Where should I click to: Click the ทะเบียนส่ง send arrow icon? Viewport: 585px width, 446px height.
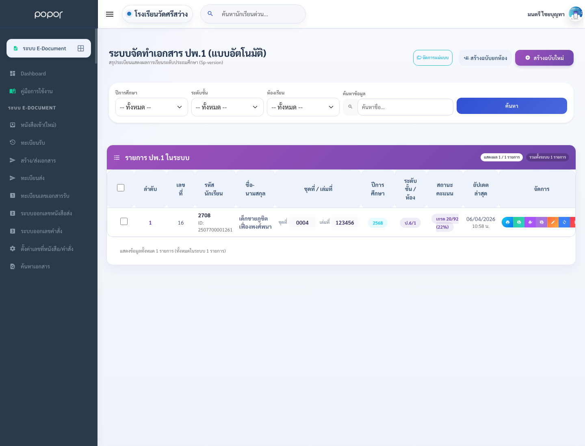pyautogui.click(x=13, y=178)
